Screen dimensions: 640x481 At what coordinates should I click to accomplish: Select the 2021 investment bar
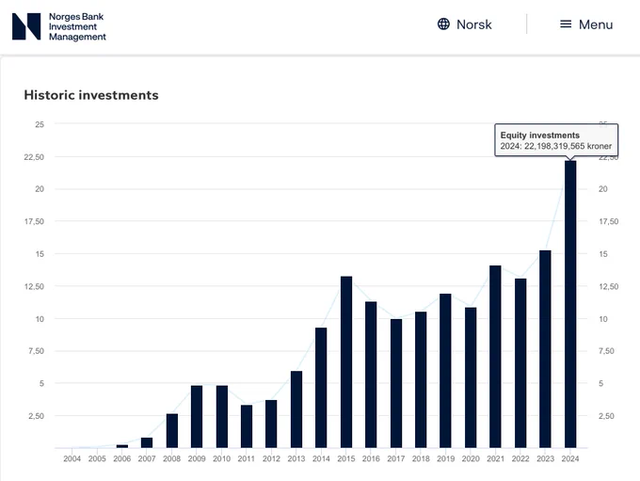coord(495,357)
